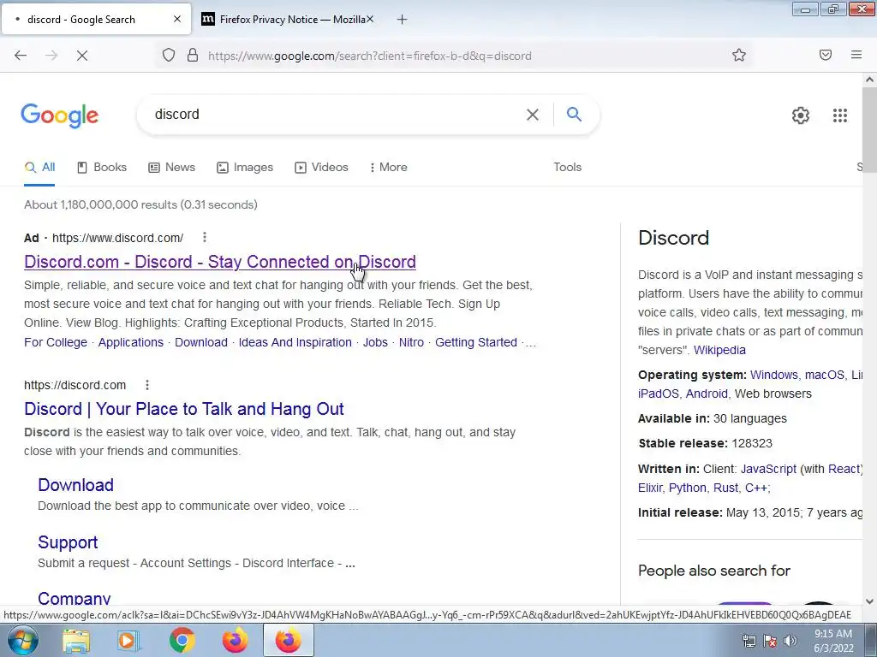Viewport: 877px width, 657px height.
Task: Open Google Chrome from the taskbar
Action: (x=182, y=641)
